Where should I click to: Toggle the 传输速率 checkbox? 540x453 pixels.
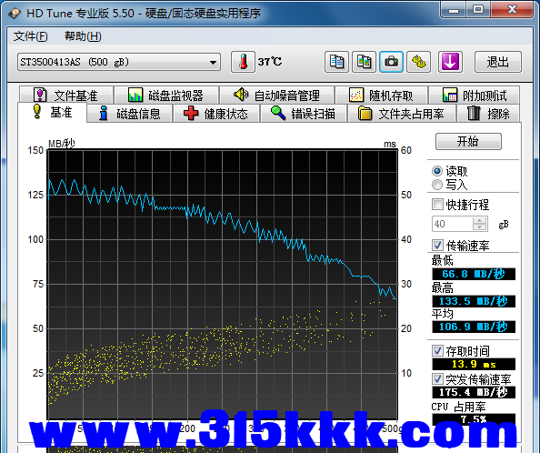pyautogui.click(x=437, y=246)
